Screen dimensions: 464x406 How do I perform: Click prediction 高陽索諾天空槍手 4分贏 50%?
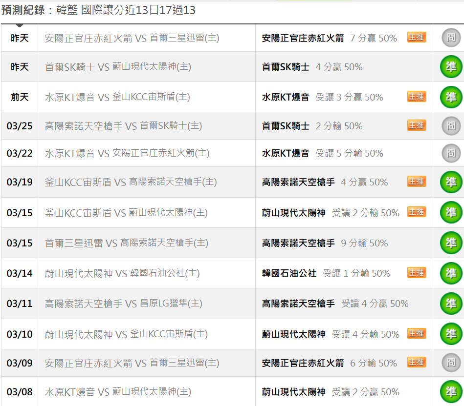(x=325, y=182)
